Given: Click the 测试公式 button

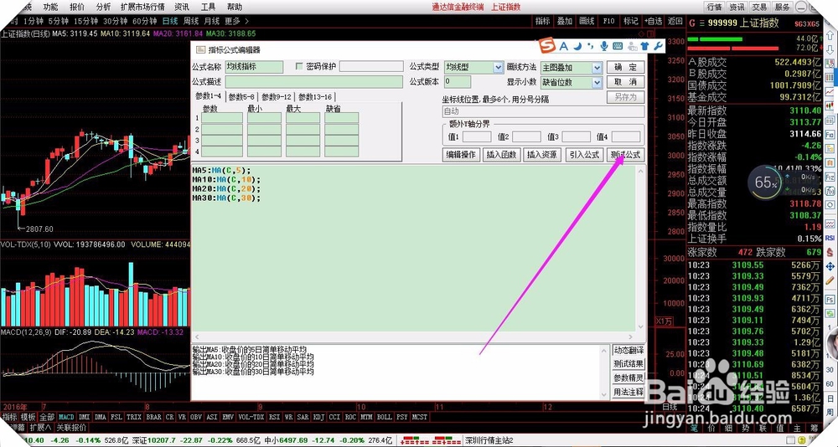Looking at the screenshot, I should 626,155.
